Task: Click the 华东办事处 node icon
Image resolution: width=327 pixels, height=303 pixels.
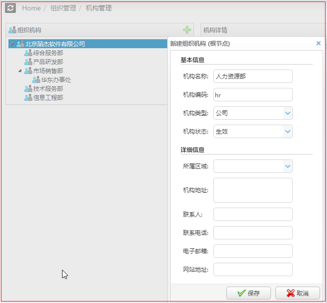Action: [36, 80]
